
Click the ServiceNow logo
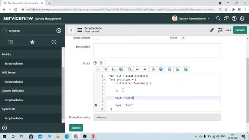[x=18, y=18]
